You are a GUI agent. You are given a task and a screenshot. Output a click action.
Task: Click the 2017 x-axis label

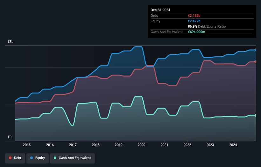(73, 145)
